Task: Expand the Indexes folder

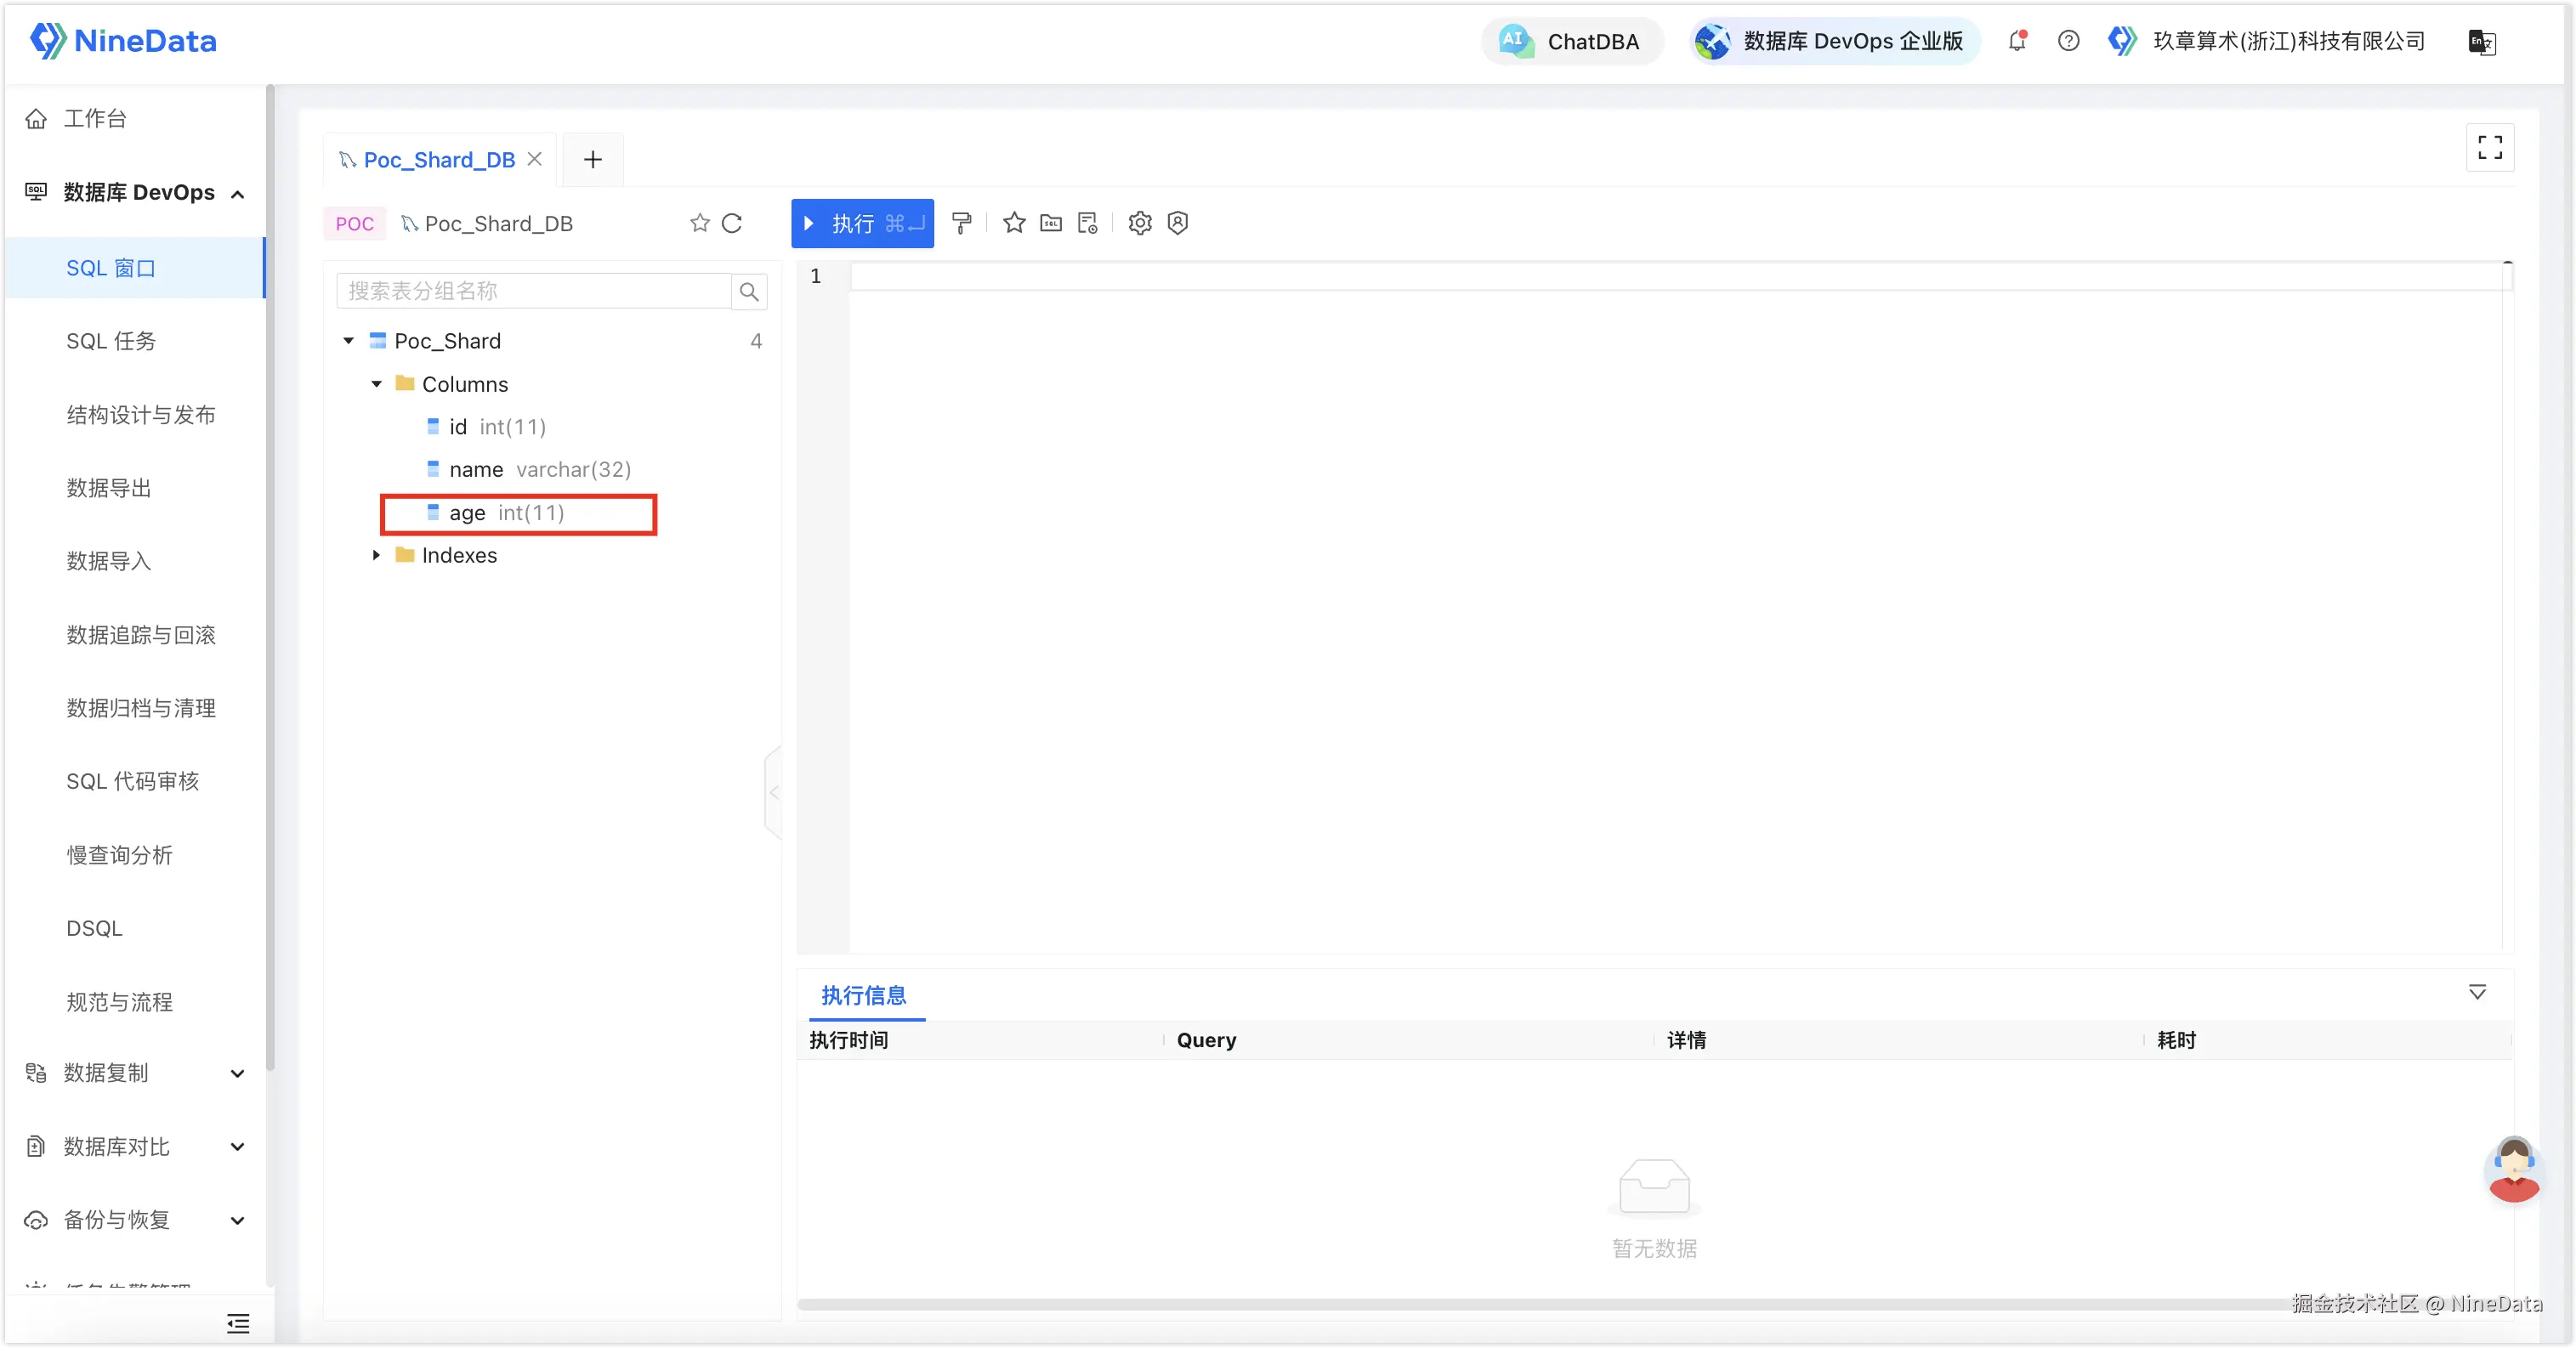Action: tap(376, 555)
